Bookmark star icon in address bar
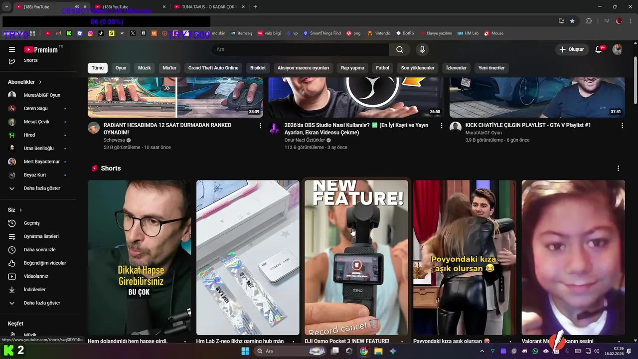Image resolution: width=638 pixels, height=359 pixels. pos(572,21)
